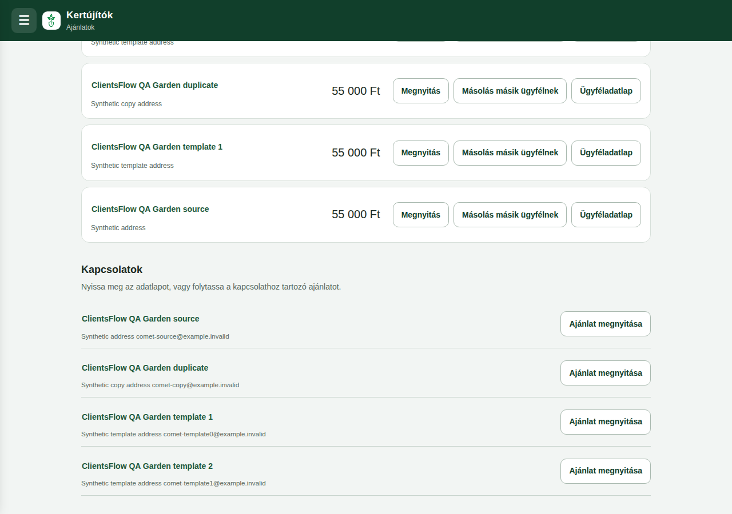Click the Nyissa meg az adatlapot description text
The image size is (732, 514).
[211, 287]
